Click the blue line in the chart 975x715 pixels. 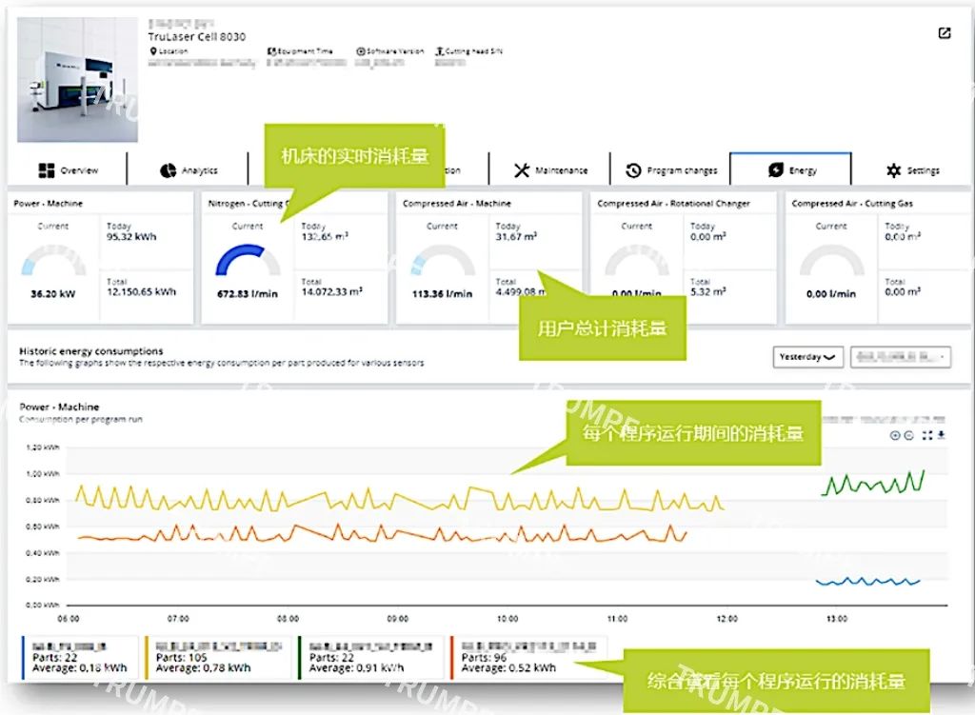tap(866, 582)
